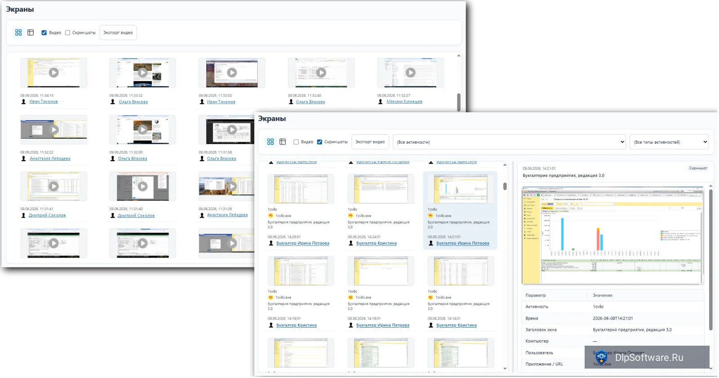Click the 1cv8c.exe app icon on the 14:24:01 card
This screenshot has height=378, width=719.
[351, 216]
